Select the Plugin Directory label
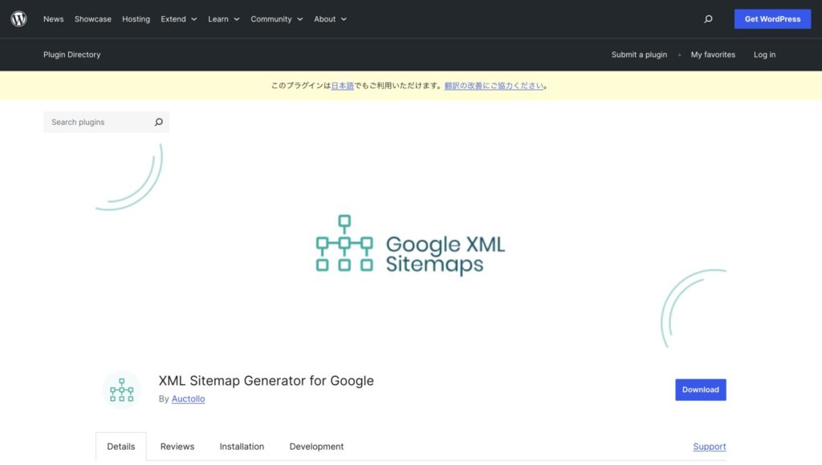Screen dimensions: 822x465 (x=71, y=55)
